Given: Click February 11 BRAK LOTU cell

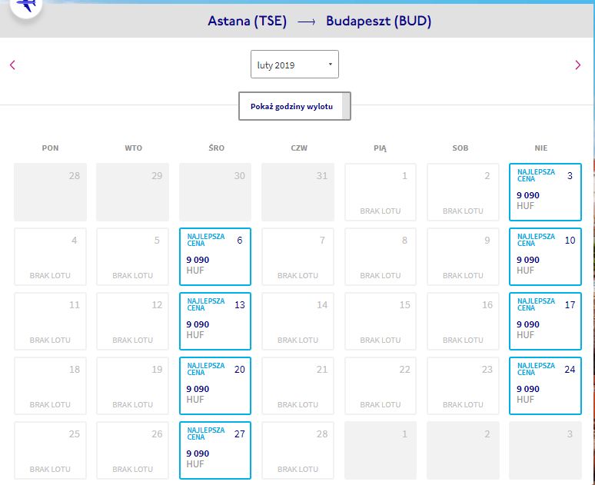Looking at the screenshot, I should click(50, 321).
